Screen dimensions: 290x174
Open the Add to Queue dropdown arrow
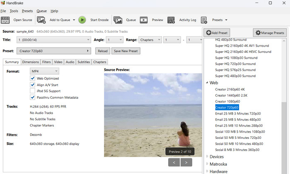click(x=74, y=20)
